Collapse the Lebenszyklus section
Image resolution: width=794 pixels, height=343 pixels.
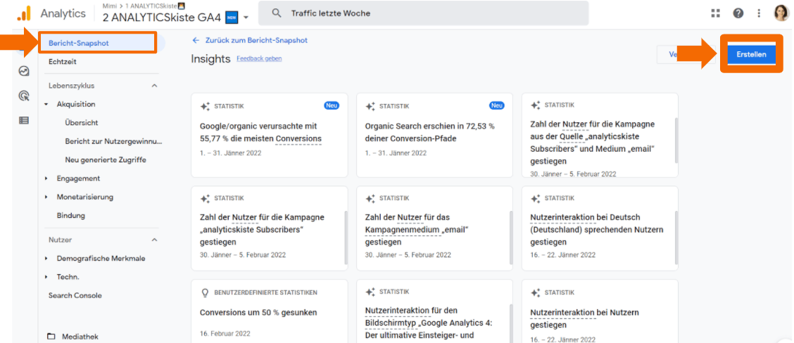(x=154, y=86)
